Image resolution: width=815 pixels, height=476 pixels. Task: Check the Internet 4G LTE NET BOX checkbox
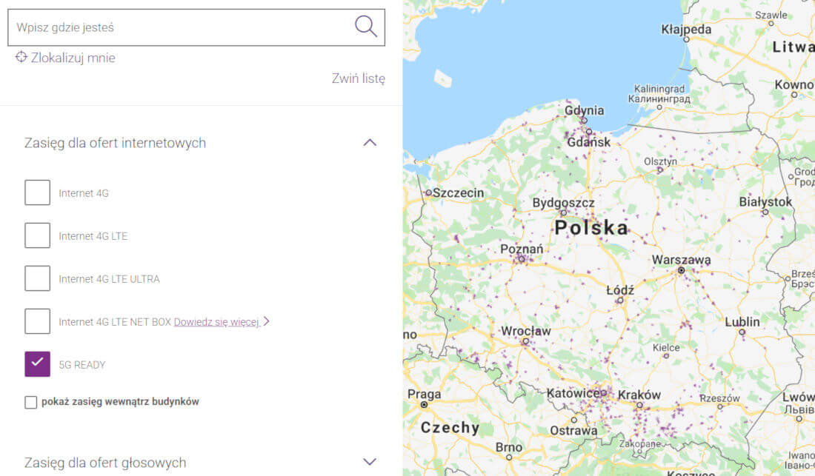pos(38,321)
